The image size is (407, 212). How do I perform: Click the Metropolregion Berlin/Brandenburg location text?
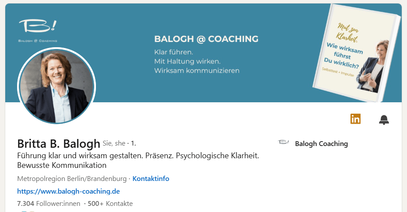coord(72,178)
